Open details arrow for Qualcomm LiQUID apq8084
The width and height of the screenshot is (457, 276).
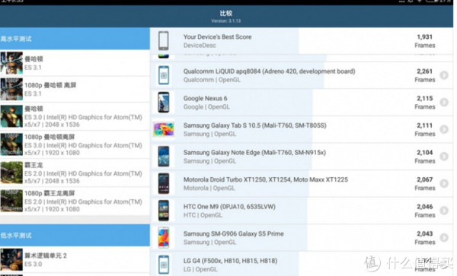click(444, 75)
